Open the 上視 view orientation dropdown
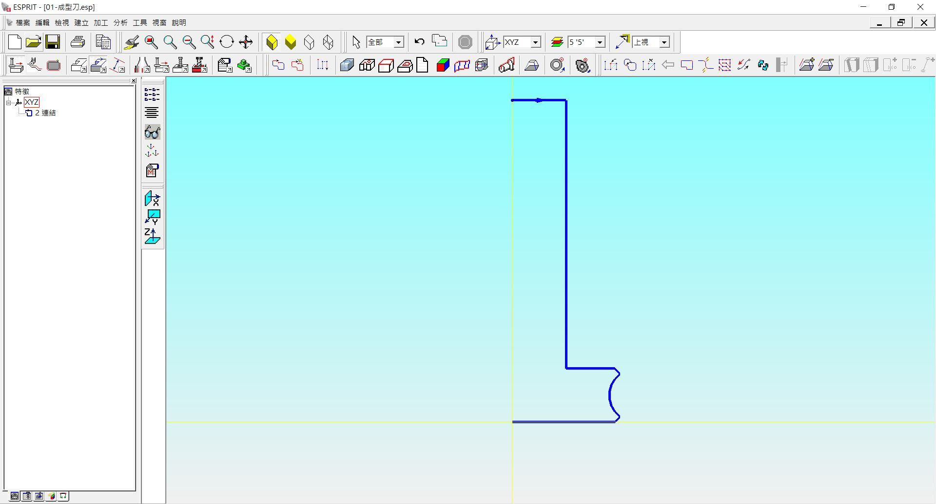Screen dimensions: 936x504 [664, 42]
